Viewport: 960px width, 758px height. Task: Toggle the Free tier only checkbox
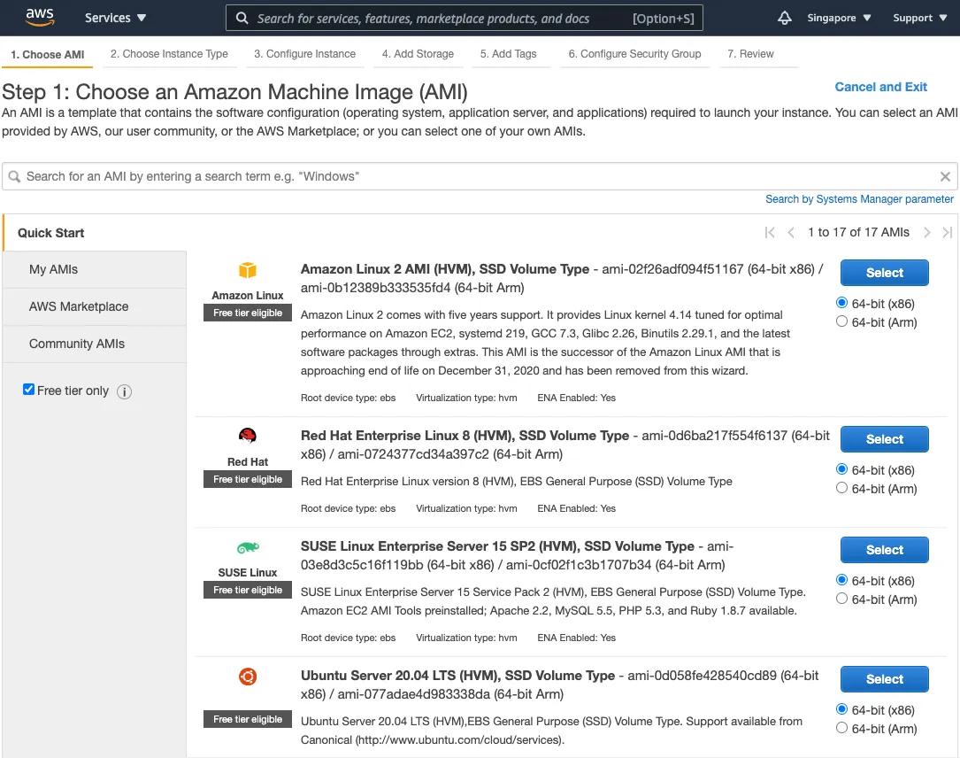pos(29,389)
